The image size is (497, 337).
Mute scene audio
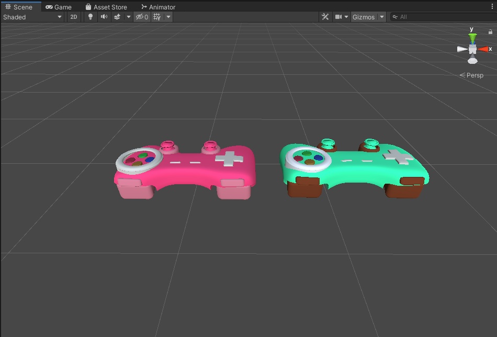pyautogui.click(x=104, y=17)
